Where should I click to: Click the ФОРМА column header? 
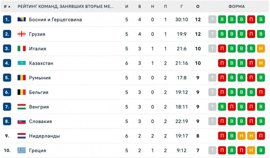coord(236,7)
